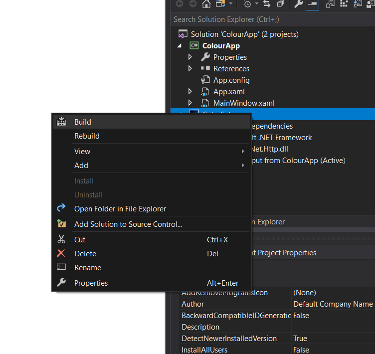Open the File Types Editor toolbar icon

click(x=358, y=3)
